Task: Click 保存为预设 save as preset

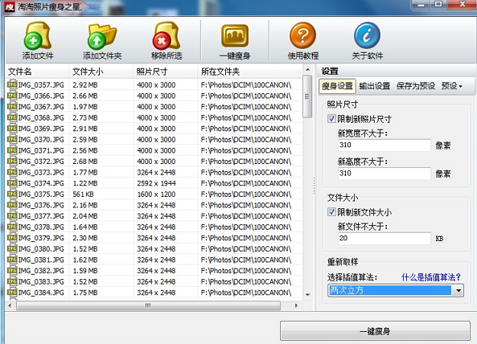Action: coord(416,86)
